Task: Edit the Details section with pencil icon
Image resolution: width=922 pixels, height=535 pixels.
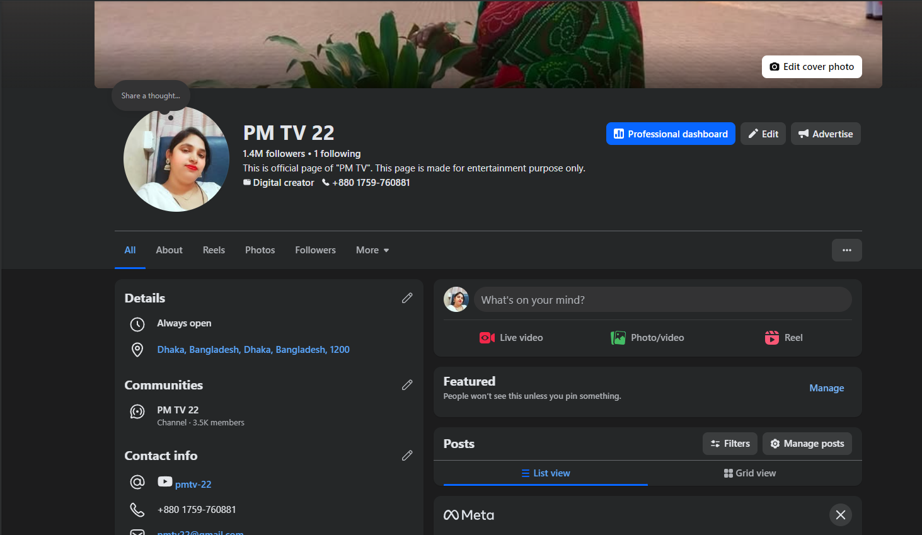Action: (x=407, y=298)
